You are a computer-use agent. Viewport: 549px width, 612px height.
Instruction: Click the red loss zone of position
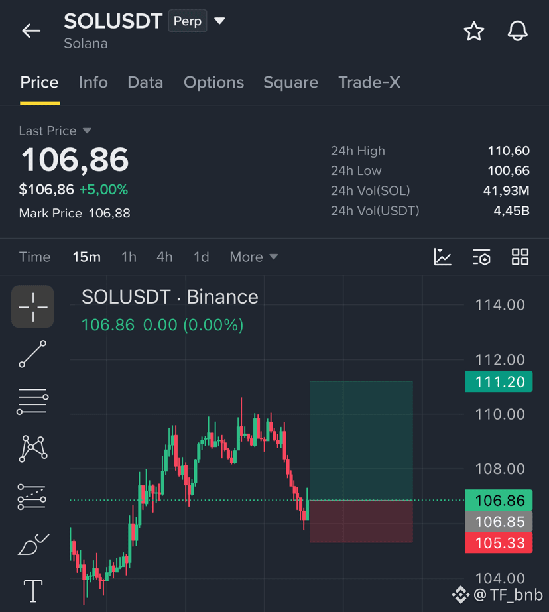tap(361, 521)
